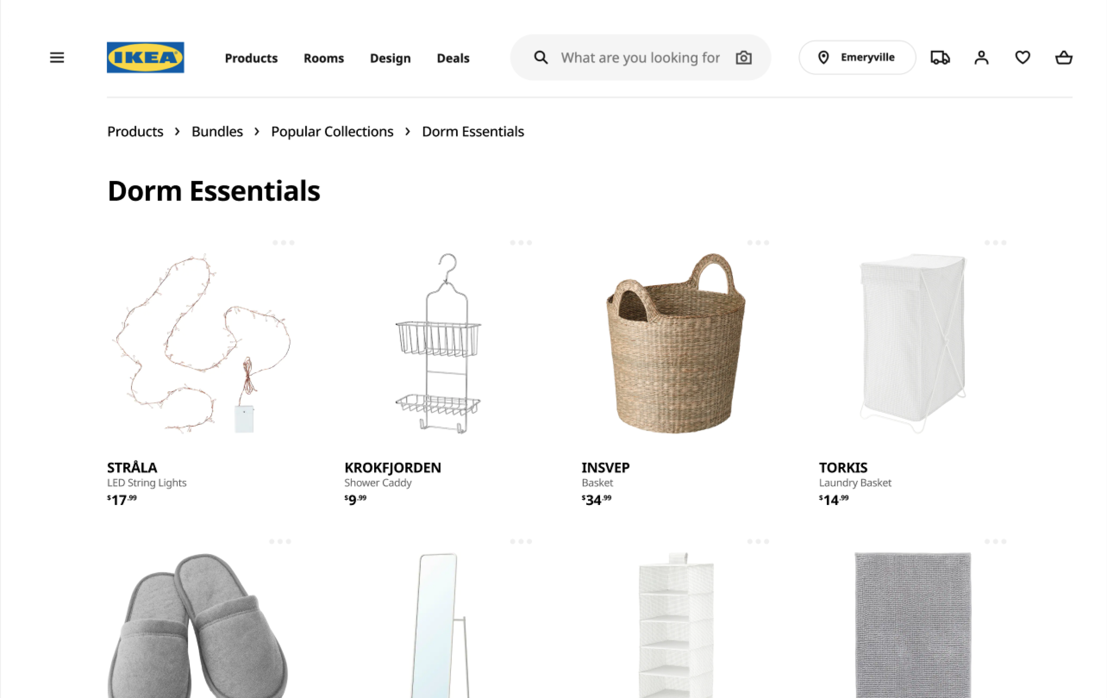Click the delivery truck icon
The image size is (1107, 698).
click(940, 58)
